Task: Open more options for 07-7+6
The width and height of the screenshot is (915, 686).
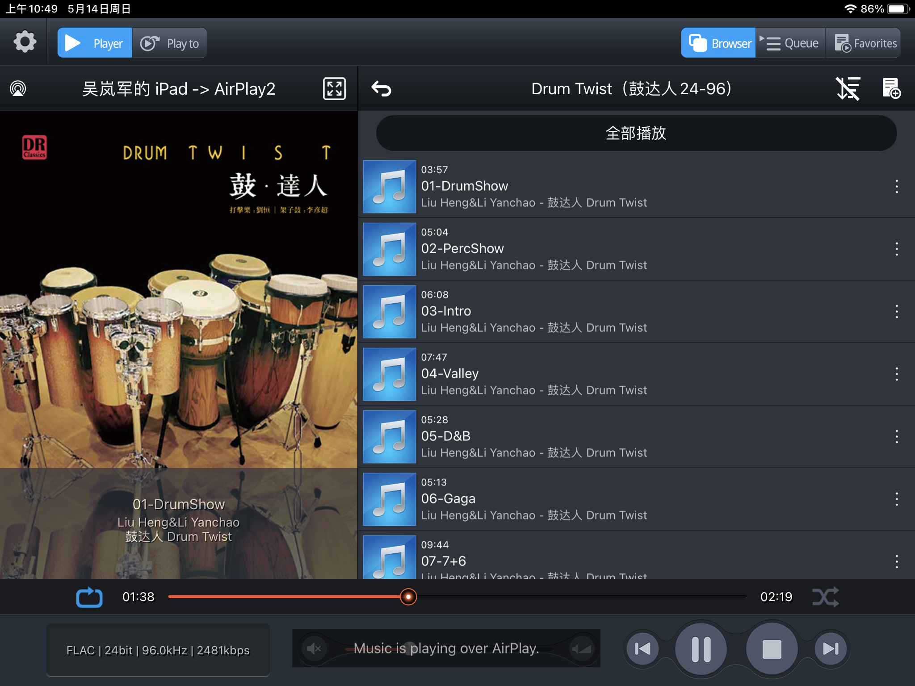Action: point(896,562)
